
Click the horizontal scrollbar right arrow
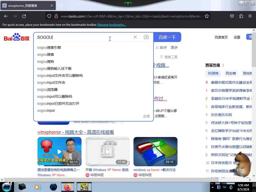coord(250,180)
